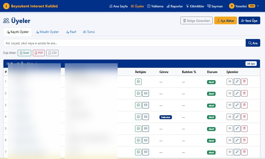Viewport: 265px width, 159px height.
Task: Click WhatsApp icon in row 1
Action: pos(138,82)
